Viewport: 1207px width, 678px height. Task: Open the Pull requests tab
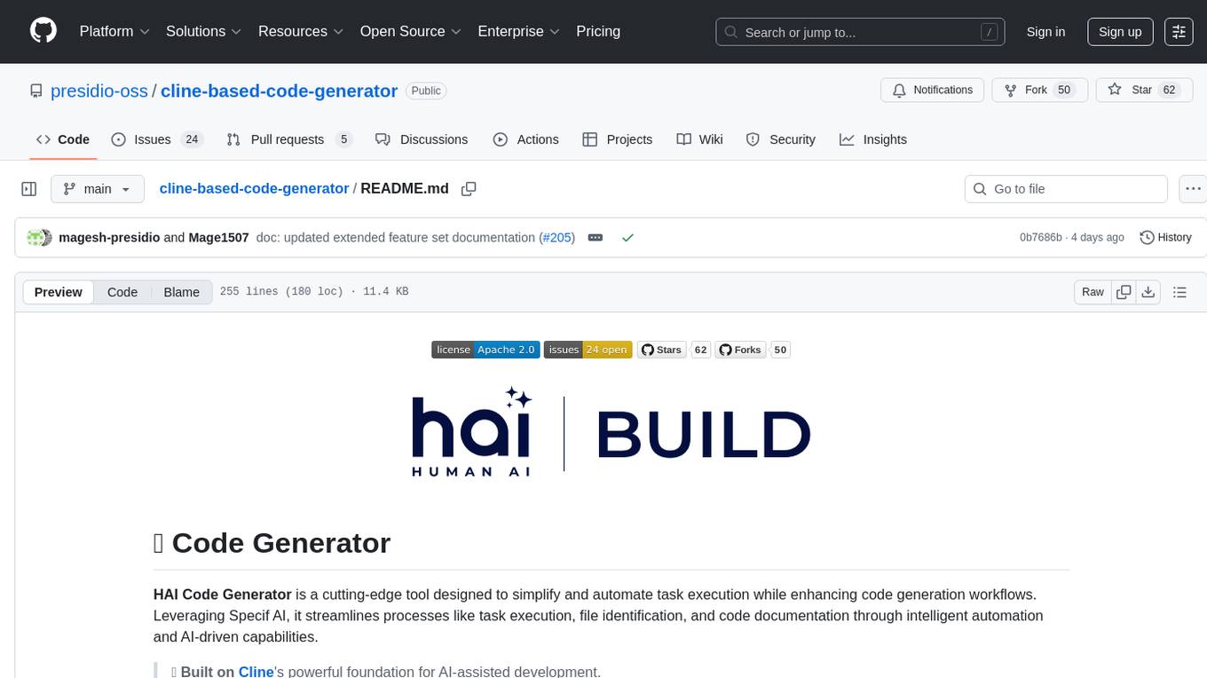(289, 139)
